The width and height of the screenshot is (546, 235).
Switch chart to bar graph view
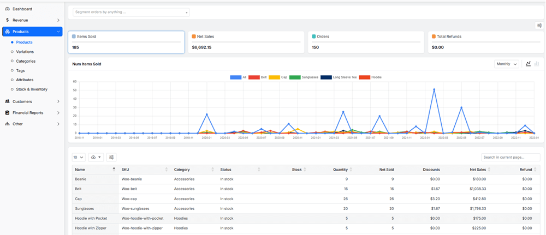(x=537, y=64)
